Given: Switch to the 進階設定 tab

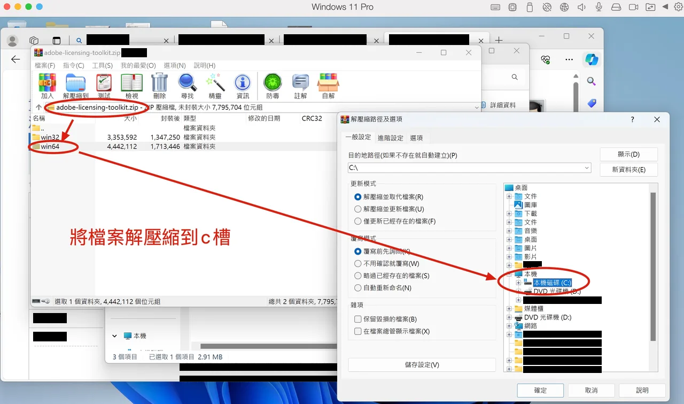Looking at the screenshot, I should tap(391, 138).
